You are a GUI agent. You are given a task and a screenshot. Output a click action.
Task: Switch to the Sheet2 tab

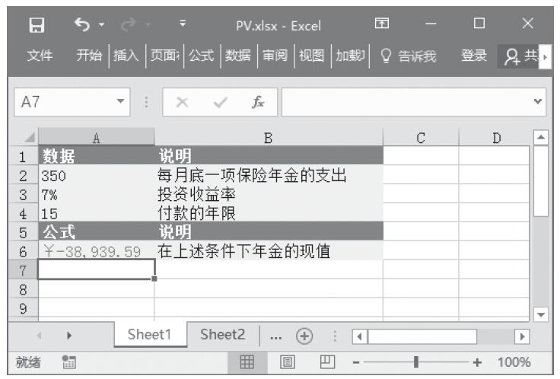click(222, 335)
